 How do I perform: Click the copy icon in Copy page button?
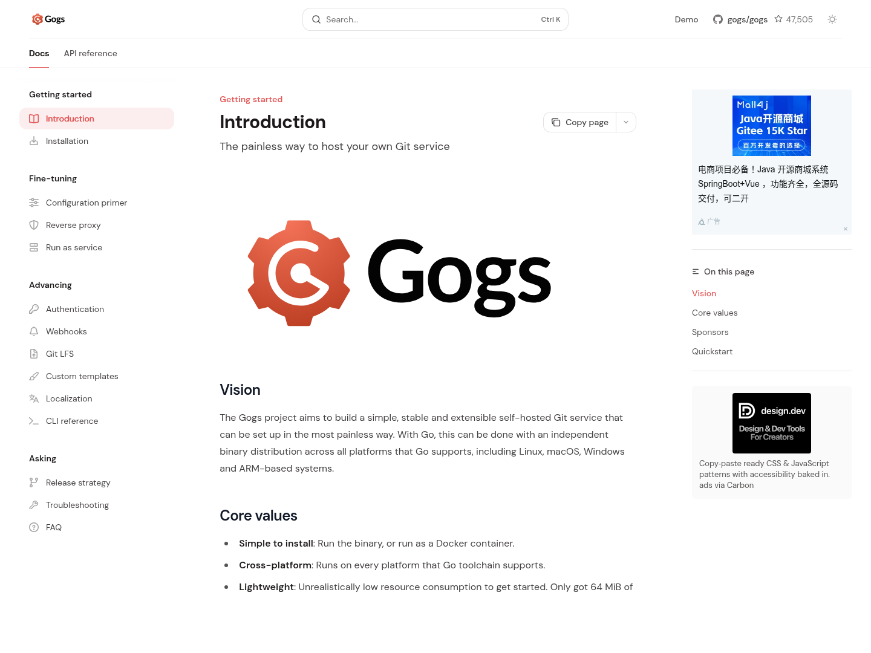pyautogui.click(x=556, y=122)
